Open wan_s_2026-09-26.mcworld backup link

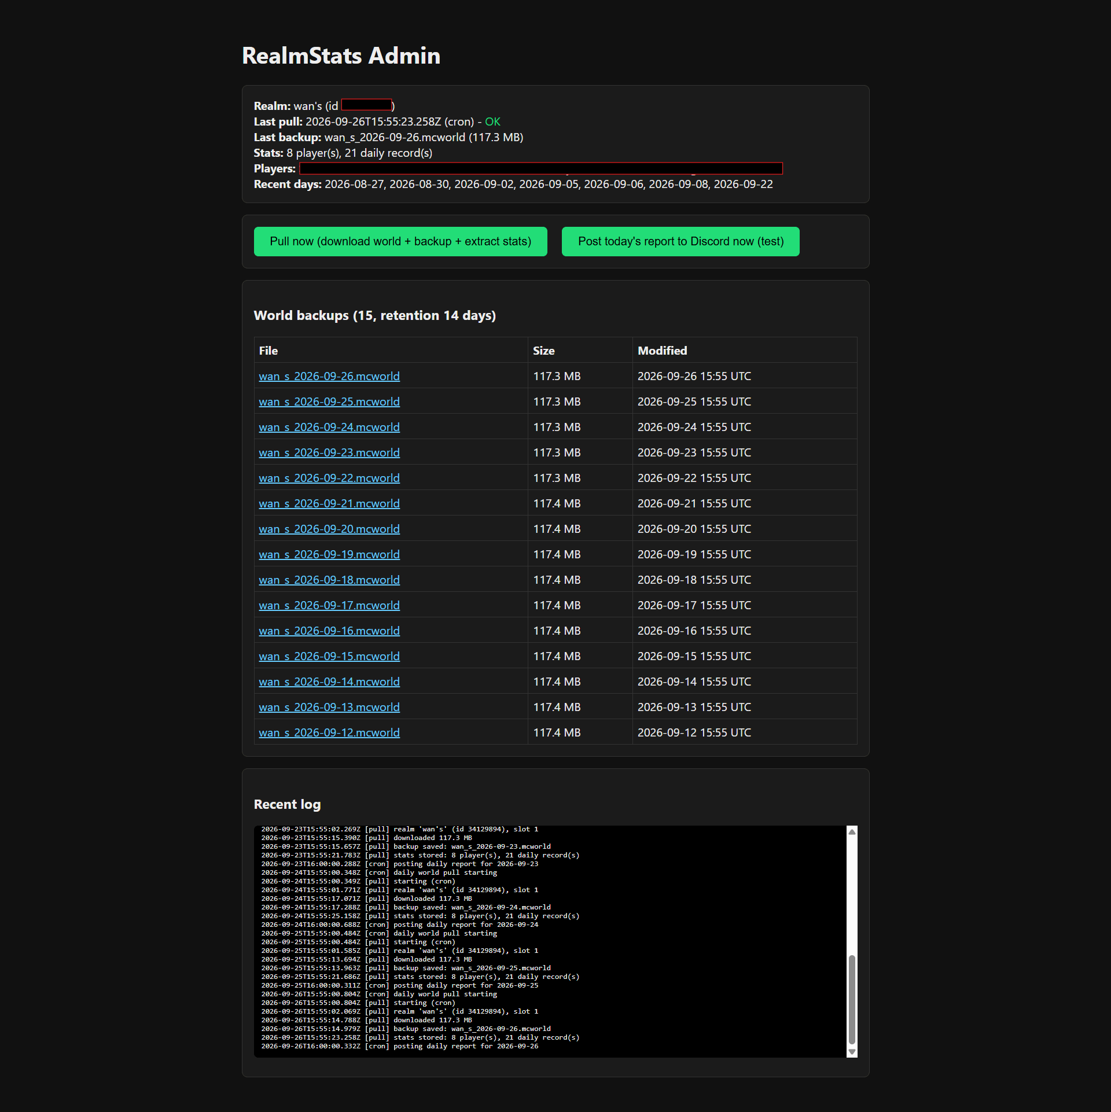[x=329, y=376]
